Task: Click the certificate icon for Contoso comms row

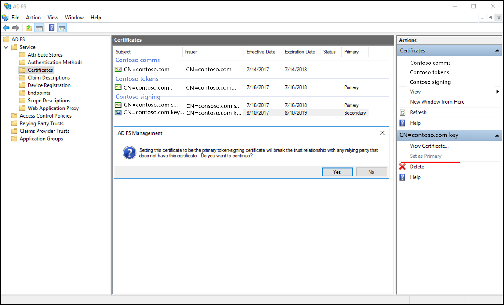Action: [118, 70]
